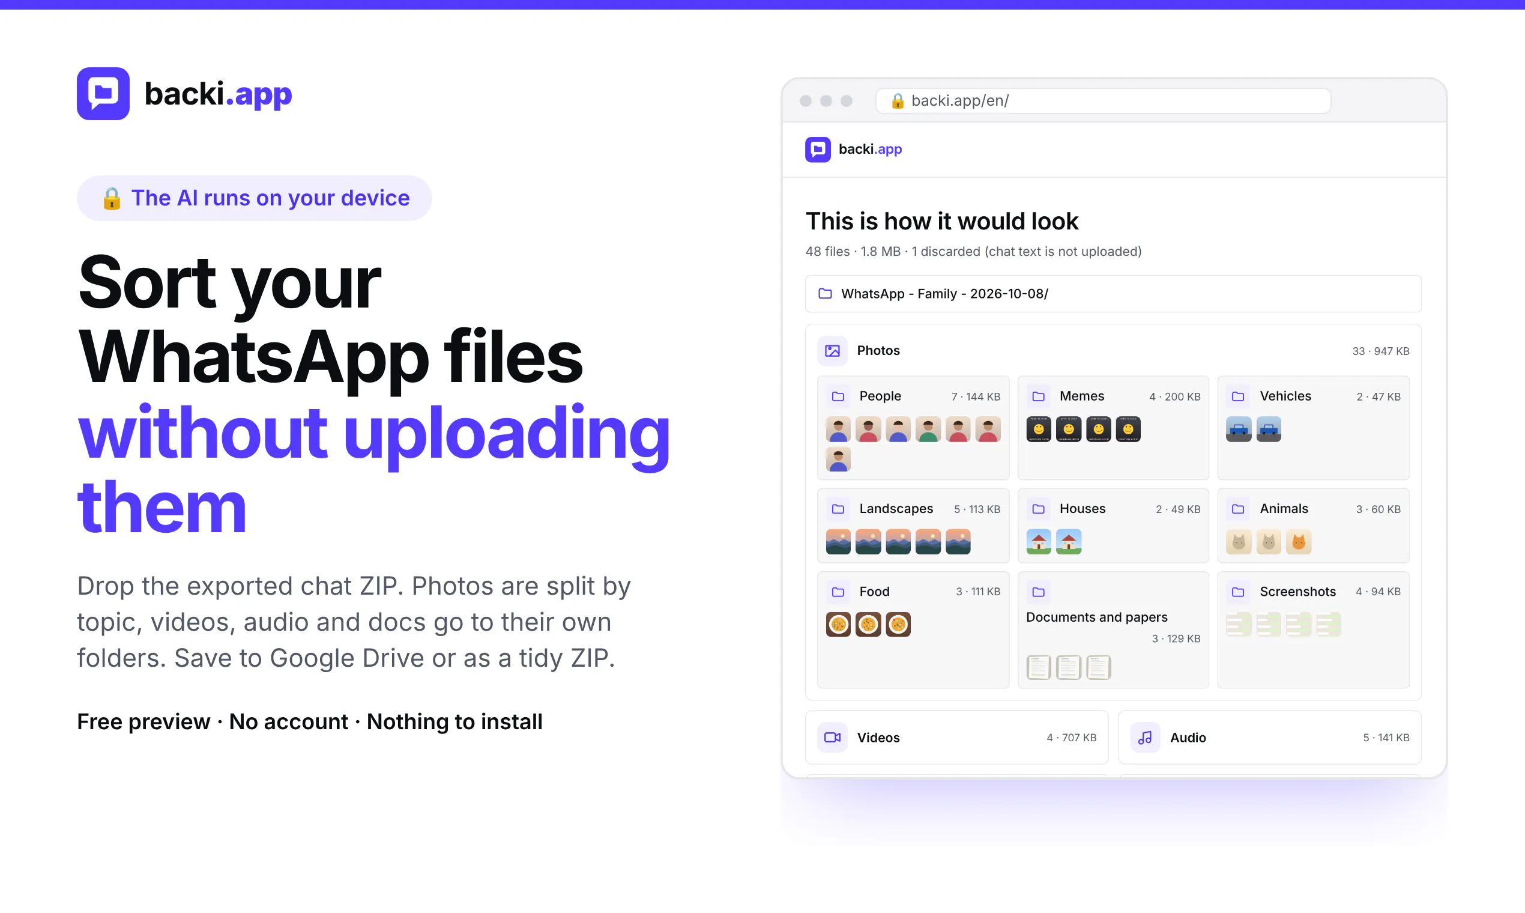
Task: Click the Screenshots folder icon
Action: 1238,592
